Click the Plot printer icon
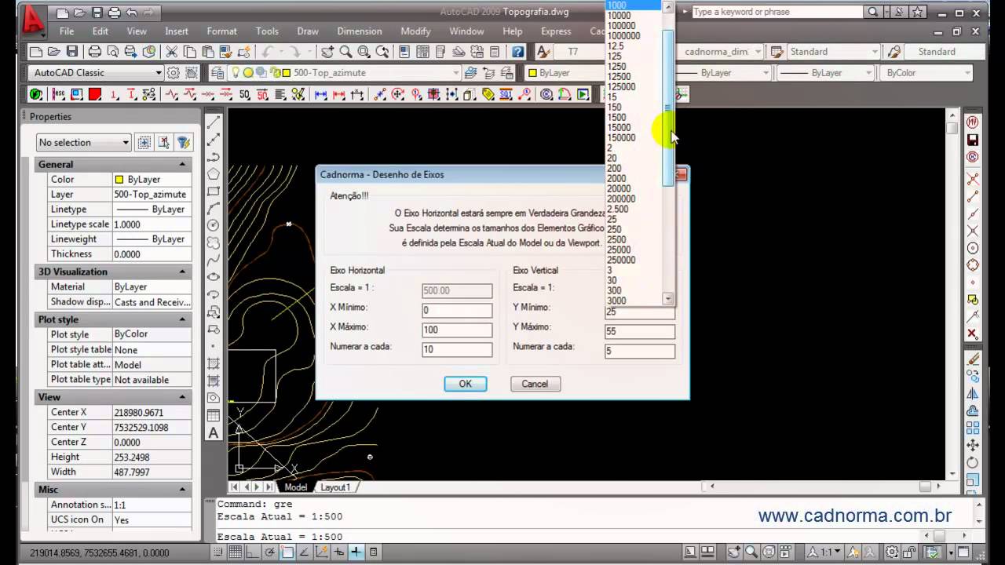The height and width of the screenshot is (565, 1005). point(94,52)
